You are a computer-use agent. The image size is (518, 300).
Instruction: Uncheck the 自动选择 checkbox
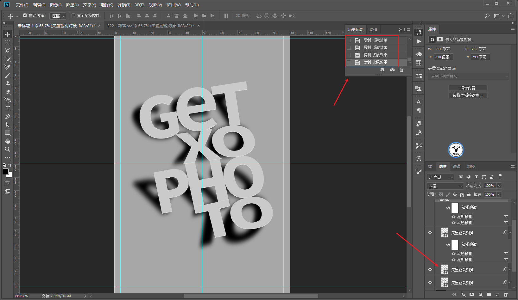pos(25,15)
